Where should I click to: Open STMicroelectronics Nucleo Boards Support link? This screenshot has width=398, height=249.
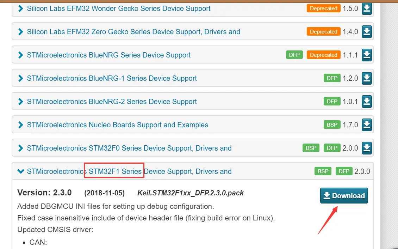coord(118,125)
